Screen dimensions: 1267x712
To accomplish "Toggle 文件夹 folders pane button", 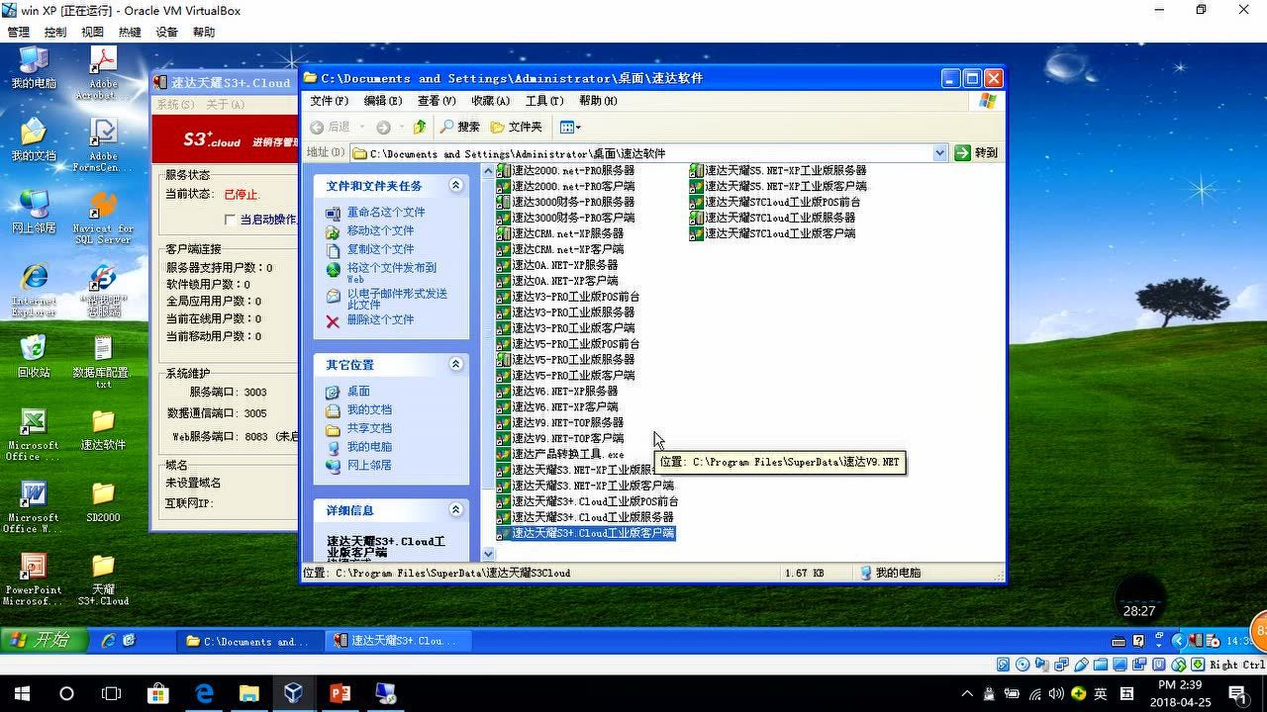I will point(517,127).
